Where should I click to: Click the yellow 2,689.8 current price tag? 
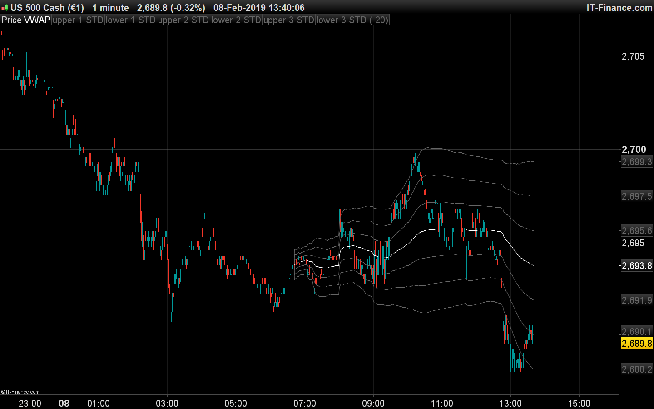pos(637,344)
